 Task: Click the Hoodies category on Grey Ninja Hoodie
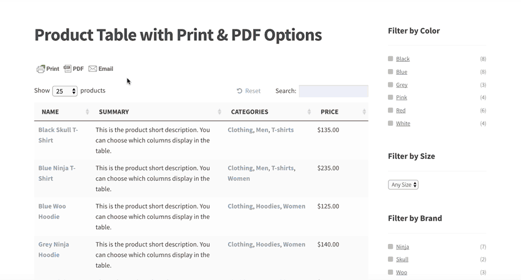pos(268,244)
